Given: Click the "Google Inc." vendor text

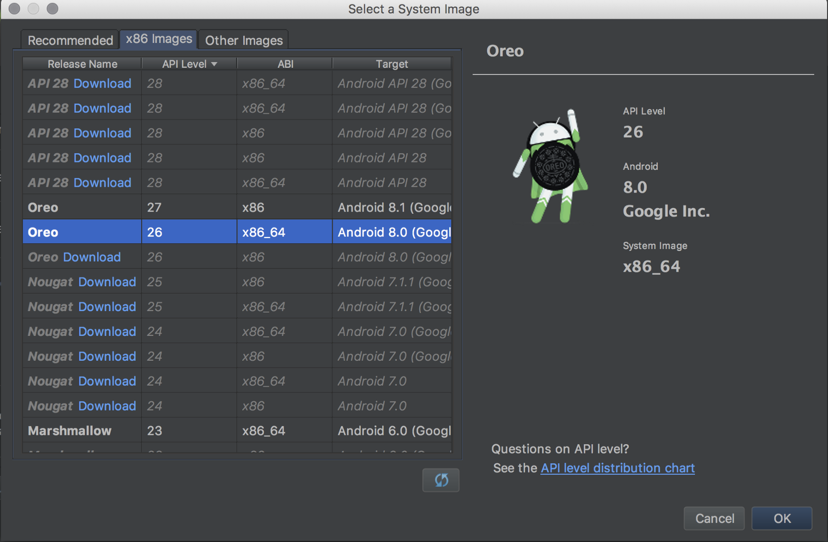Looking at the screenshot, I should tap(666, 211).
